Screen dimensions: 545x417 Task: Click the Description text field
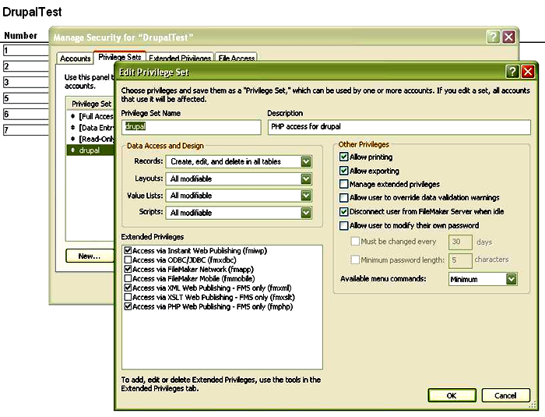(399, 127)
